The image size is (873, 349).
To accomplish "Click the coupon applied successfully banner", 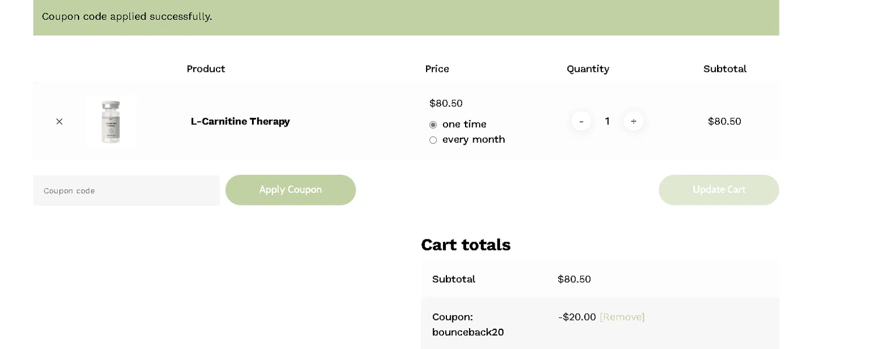I will 406,17.
